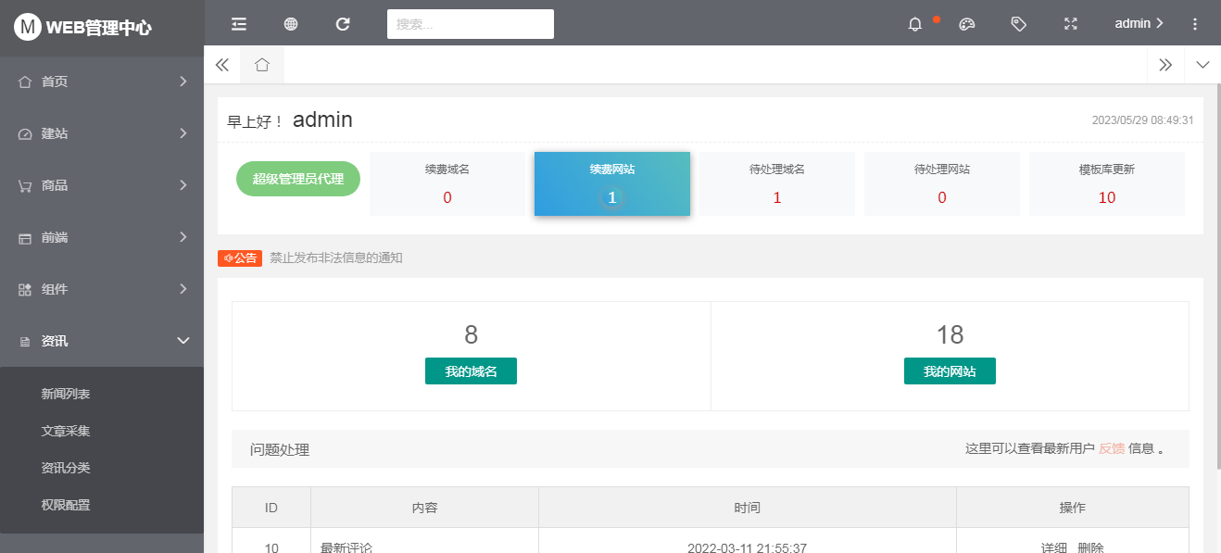This screenshot has width=1221, height=553.
Task: Click the page refresh icon
Action: [x=342, y=23]
